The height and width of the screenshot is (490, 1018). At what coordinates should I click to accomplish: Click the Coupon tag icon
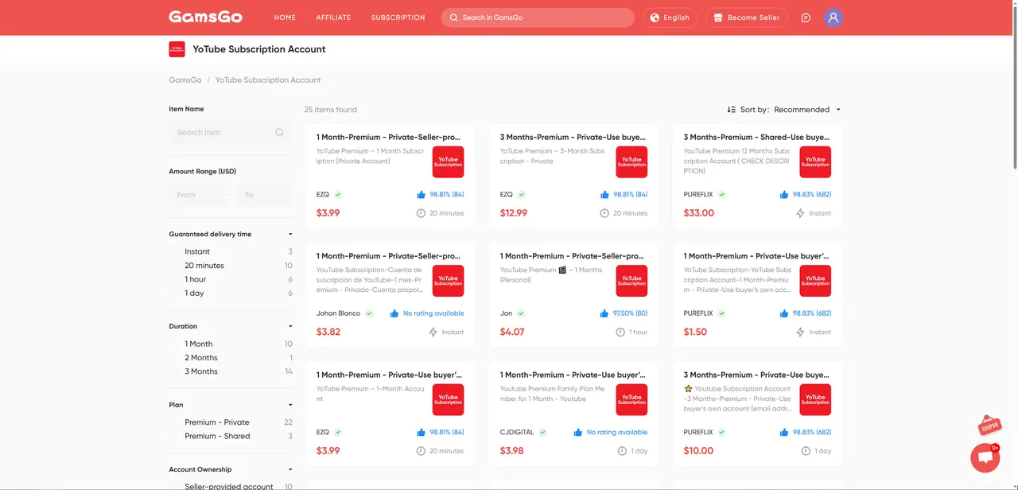click(x=989, y=426)
